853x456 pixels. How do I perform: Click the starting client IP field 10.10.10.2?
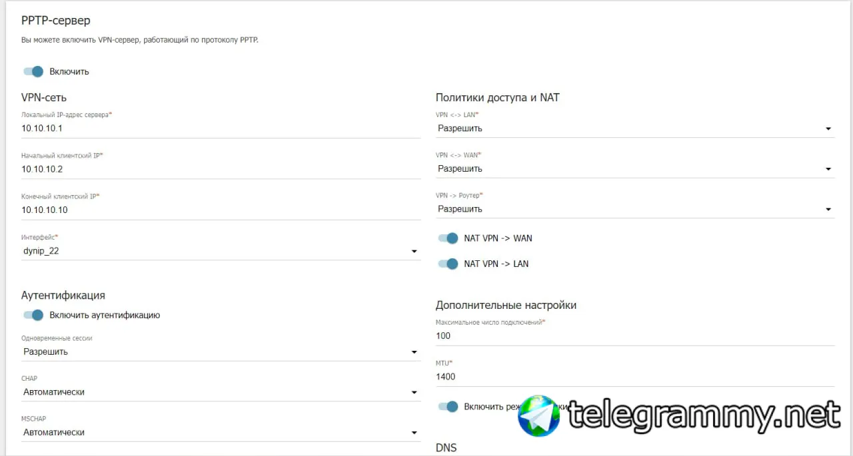pos(221,169)
